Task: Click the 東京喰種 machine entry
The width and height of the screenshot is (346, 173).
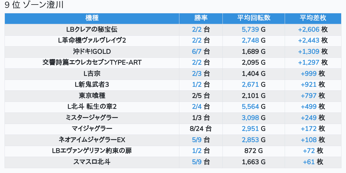Action: pyautogui.click(x=92, y=96)
